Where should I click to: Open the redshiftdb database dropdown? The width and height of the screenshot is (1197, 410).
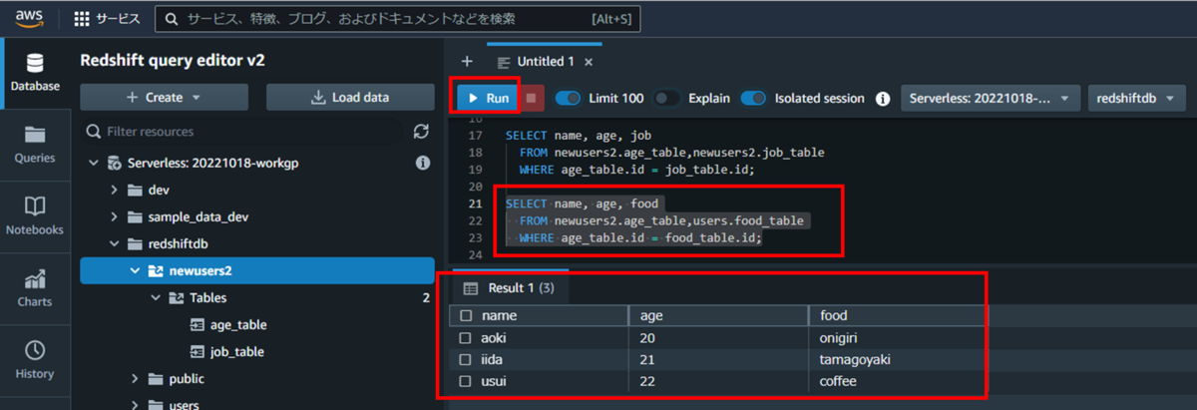pyautogui.click(x=1136, y=98)
